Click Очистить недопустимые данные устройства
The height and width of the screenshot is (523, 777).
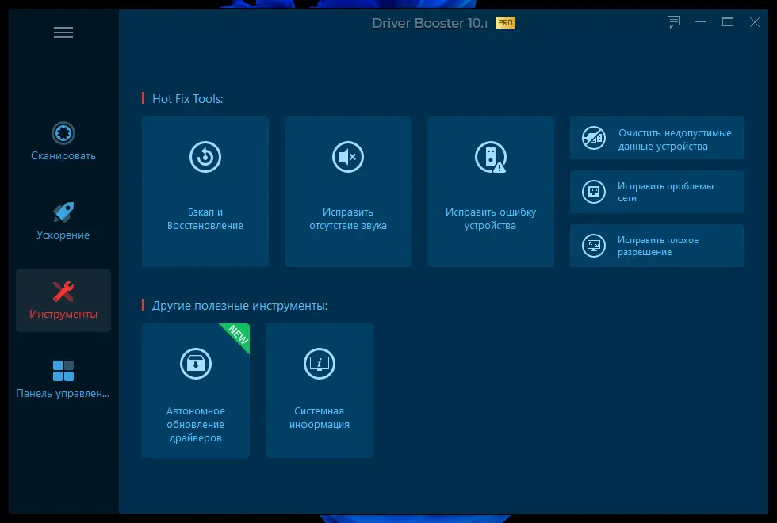657,138
